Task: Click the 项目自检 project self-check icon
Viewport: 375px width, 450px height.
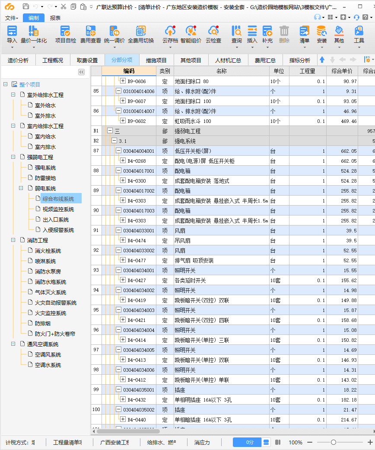Action: tap(65, 32)
